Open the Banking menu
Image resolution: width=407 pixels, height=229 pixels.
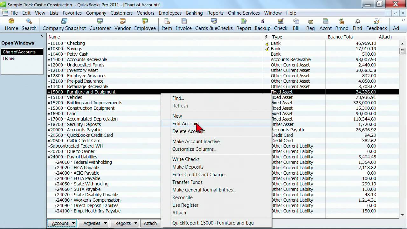pyautogui.click(x=194, y=13)
